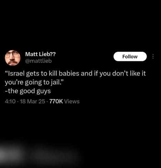Select the tweet line starting with Israel gets
Image resolution: width=161 pixels, height=168 pixels.
tap(75, 74)
